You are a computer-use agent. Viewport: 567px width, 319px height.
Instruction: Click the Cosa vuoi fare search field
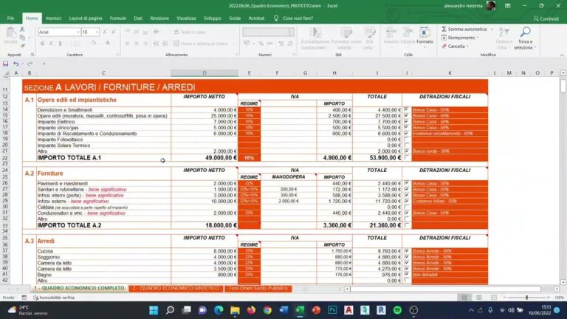[x=298, y=18]
